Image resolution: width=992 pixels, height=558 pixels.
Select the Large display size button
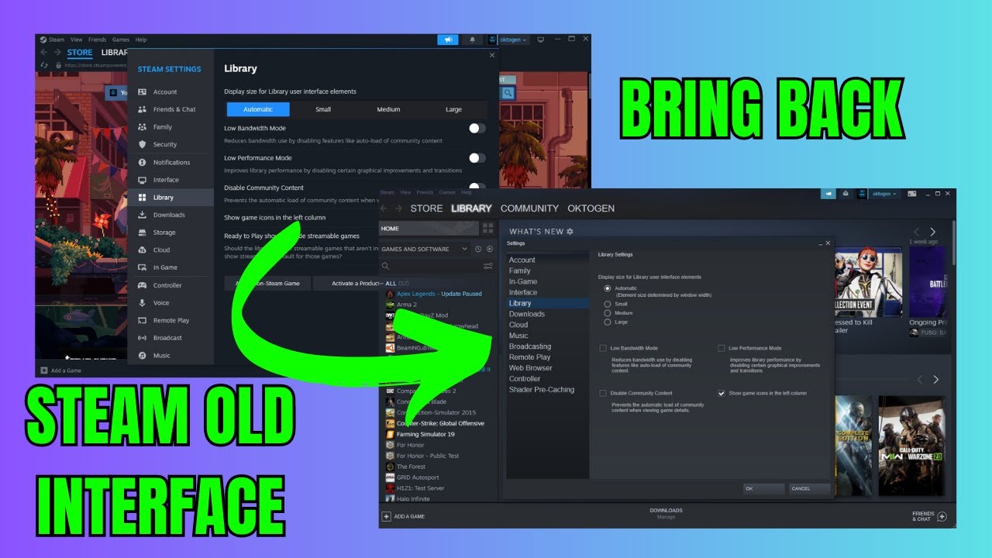pos(453,109)
